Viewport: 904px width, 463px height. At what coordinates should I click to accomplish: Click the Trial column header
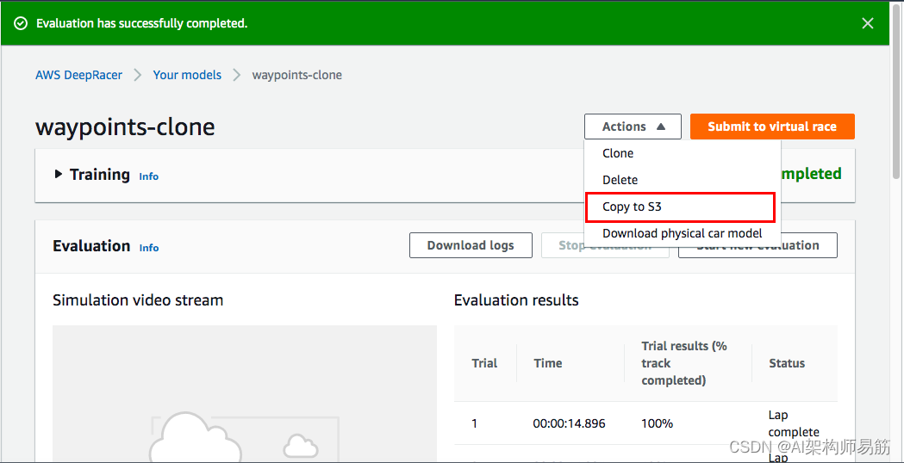484,363
